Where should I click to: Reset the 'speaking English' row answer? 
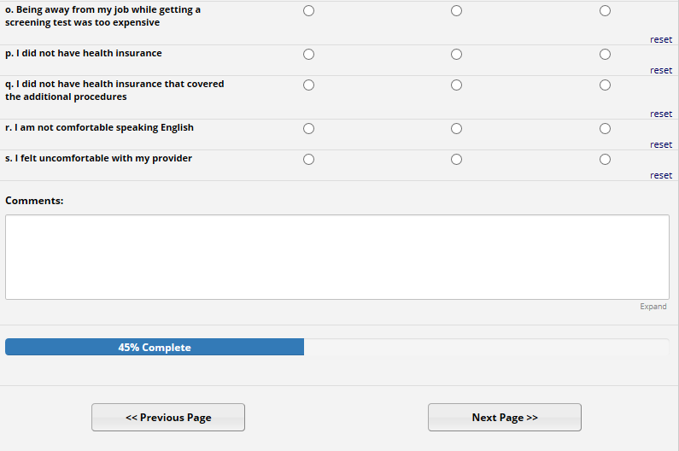pos(660,144)
